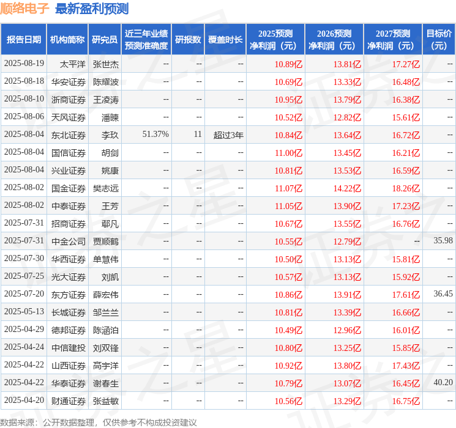Click the 12.96亿 forecast value
Viewport: 456px width, 428px height.
click(x=347, y=330)
